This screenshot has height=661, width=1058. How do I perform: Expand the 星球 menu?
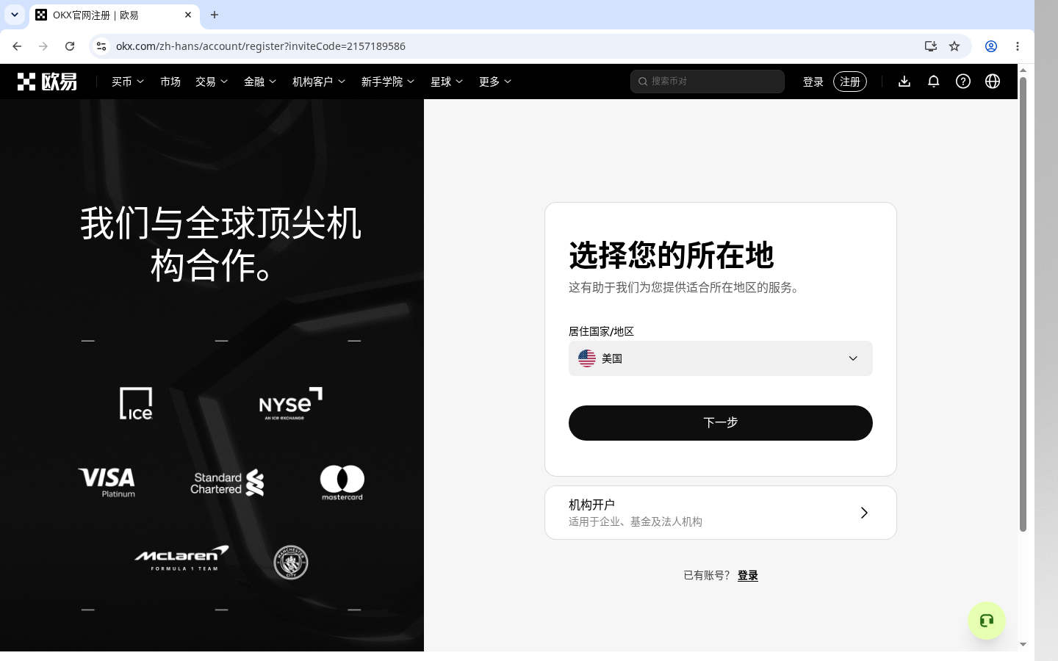[x=447, y=82]
